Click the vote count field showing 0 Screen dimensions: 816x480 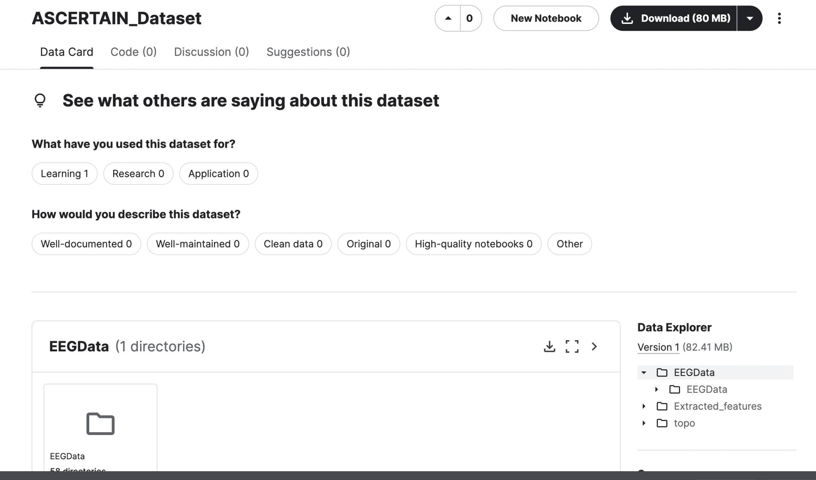pos(469,18)
